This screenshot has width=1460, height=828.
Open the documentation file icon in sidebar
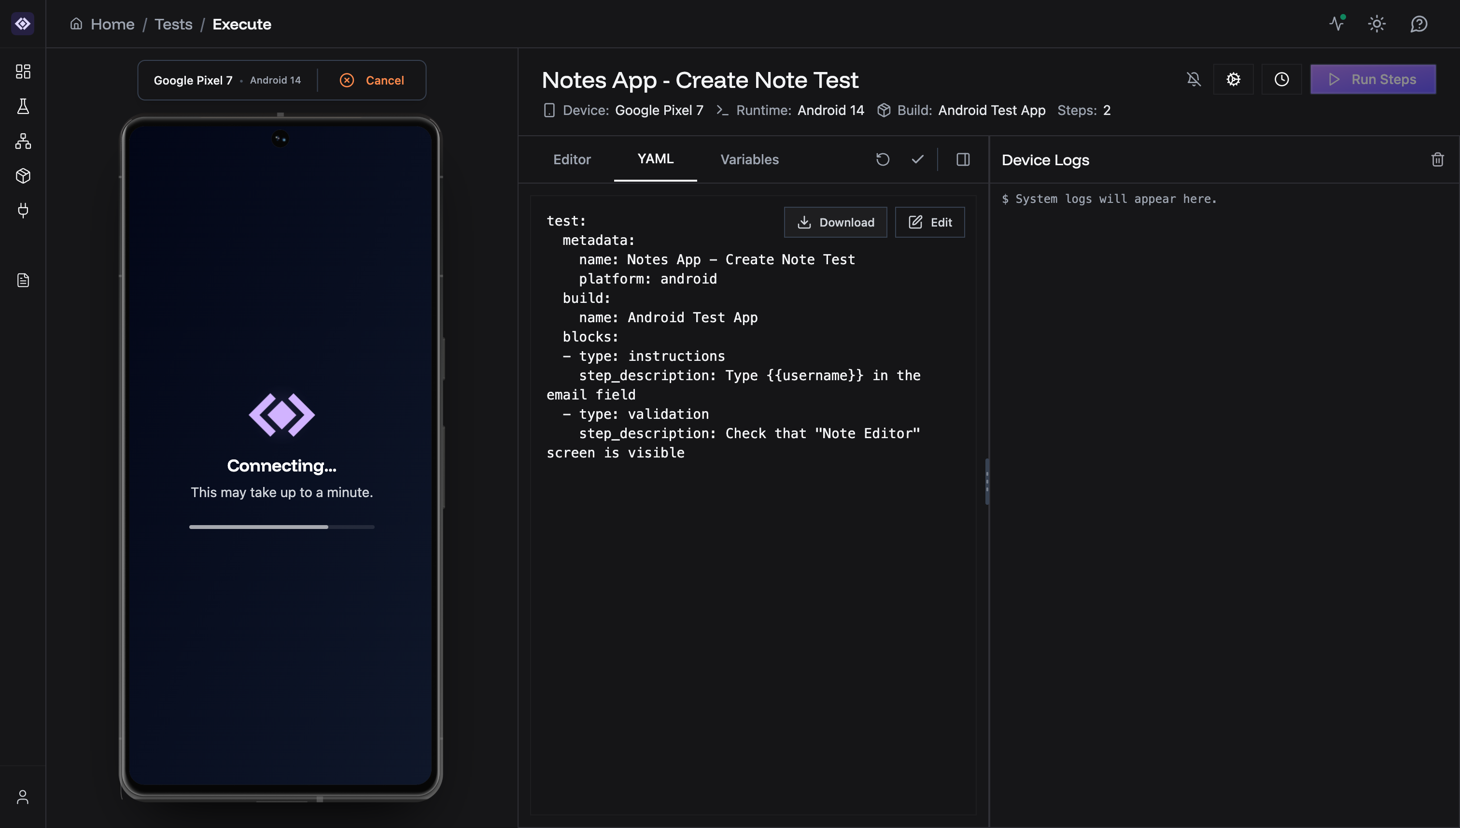pos(23,280)
